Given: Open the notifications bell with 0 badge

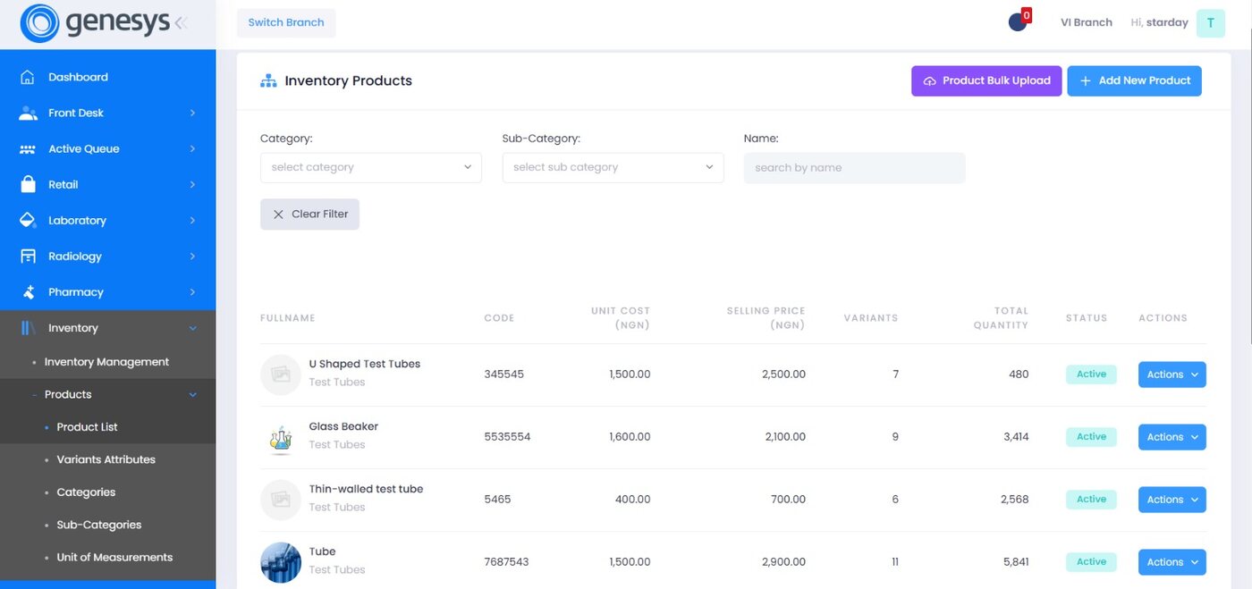Looking at the screenshot, I should (x=1018, y=22).
